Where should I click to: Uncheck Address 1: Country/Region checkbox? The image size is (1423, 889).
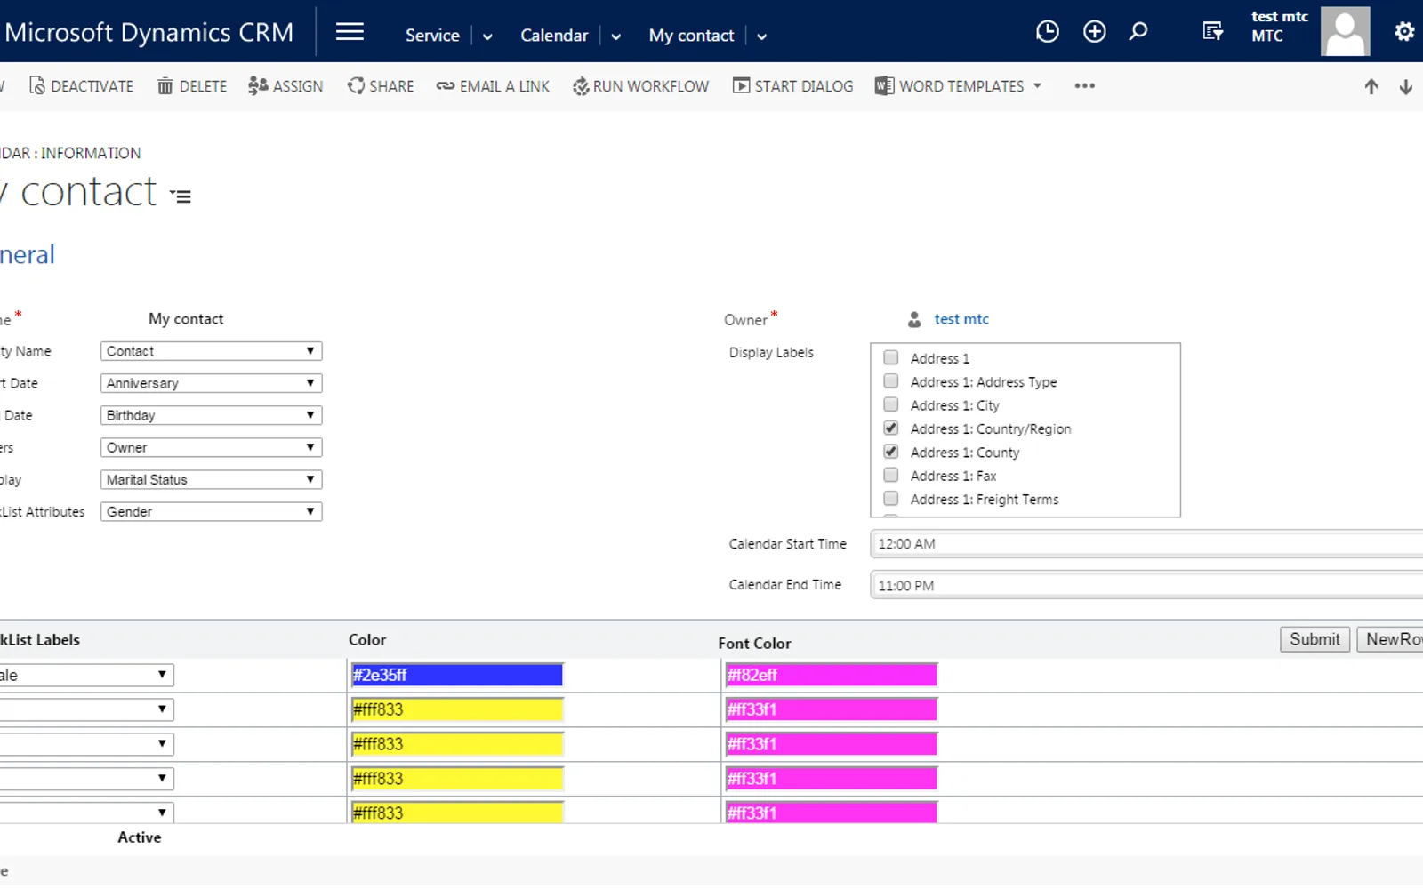891,428
